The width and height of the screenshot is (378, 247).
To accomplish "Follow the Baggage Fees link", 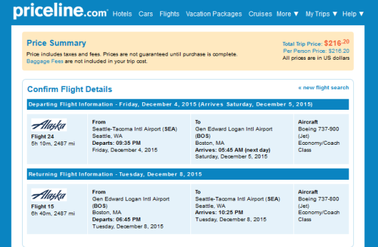I will coord(45,61).
